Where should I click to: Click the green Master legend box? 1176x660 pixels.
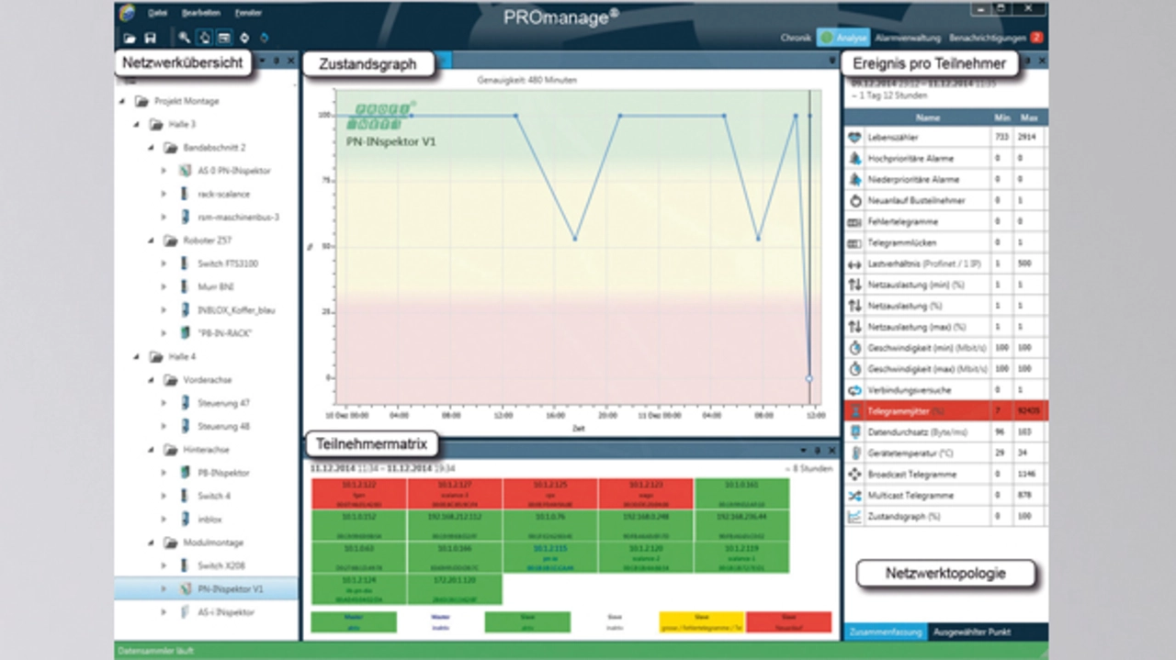[354, 621]
